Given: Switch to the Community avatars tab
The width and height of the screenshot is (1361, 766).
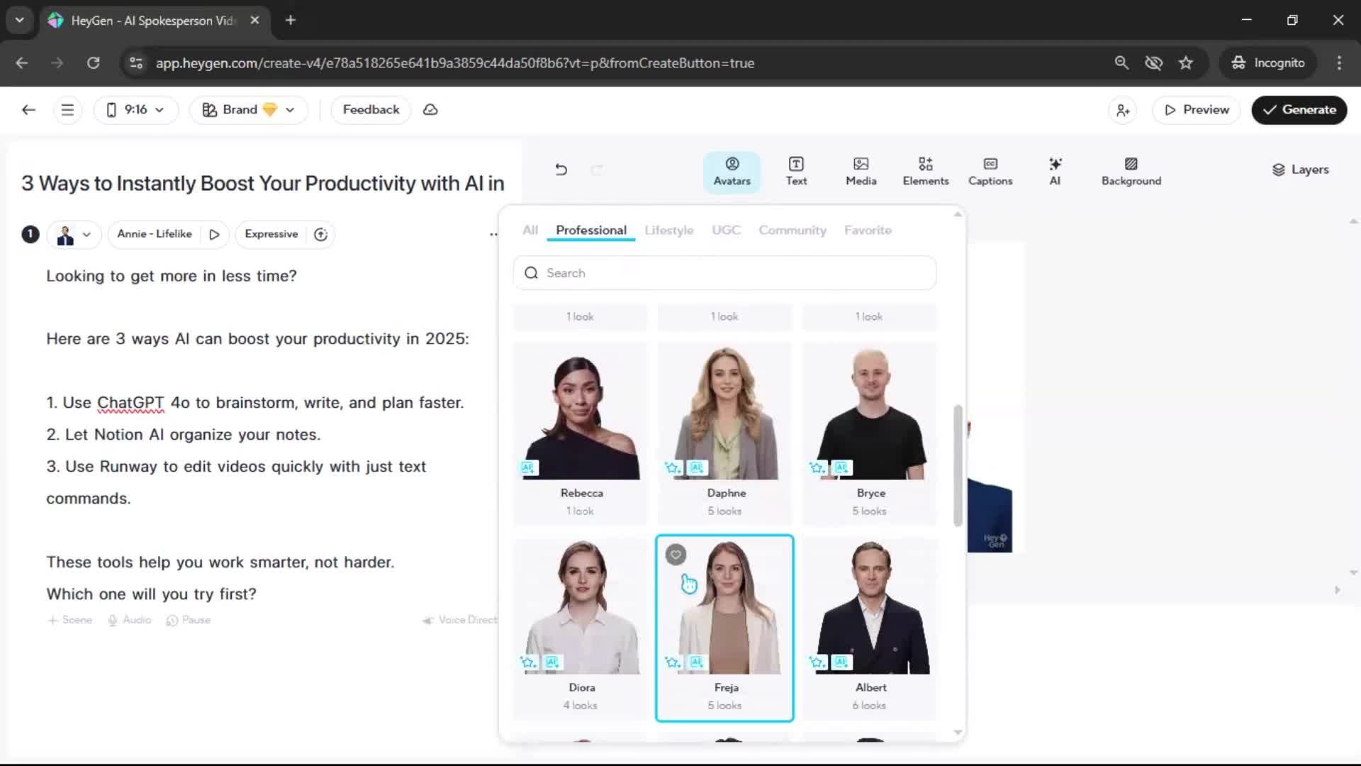Looking at the screenshot, I should [792, 231].
